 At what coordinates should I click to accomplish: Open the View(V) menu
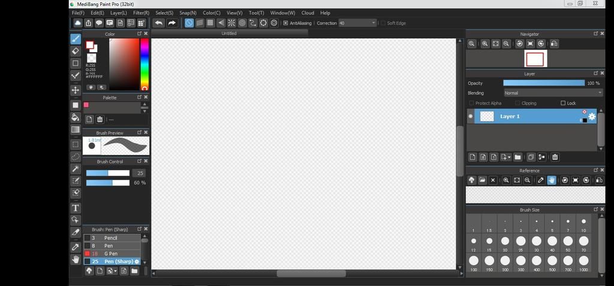pyautogui.click(x=234, y=13)
